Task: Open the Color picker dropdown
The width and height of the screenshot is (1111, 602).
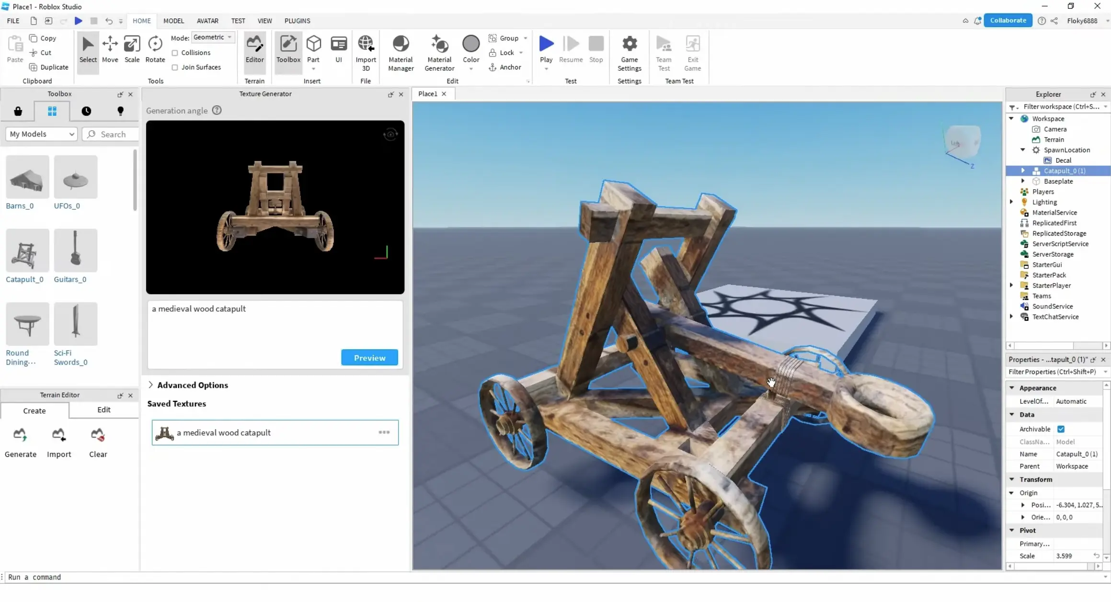Action: click(x=470, y=68)
